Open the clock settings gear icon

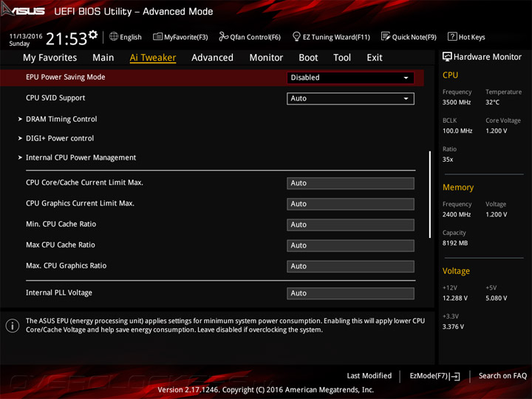(x=93, y=34)
